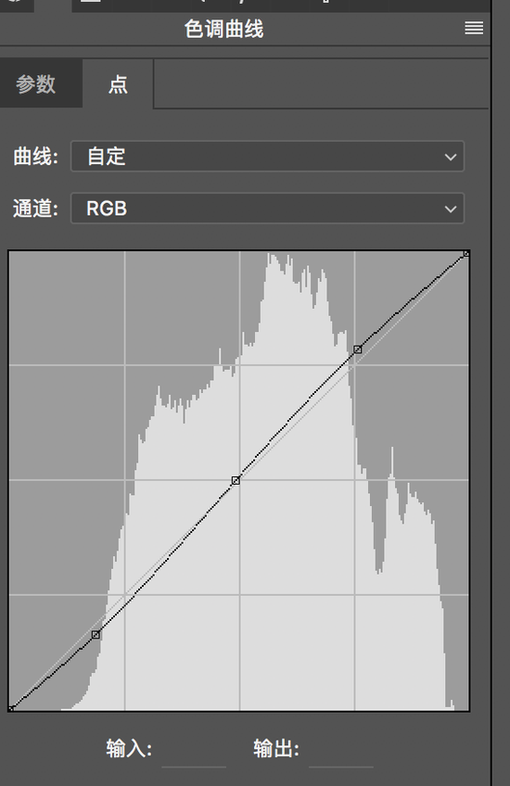Viewport: 510px width, 786px height.
Task: Select the black endpoint at curve's bottom-left corner
Action: point(10,709)
